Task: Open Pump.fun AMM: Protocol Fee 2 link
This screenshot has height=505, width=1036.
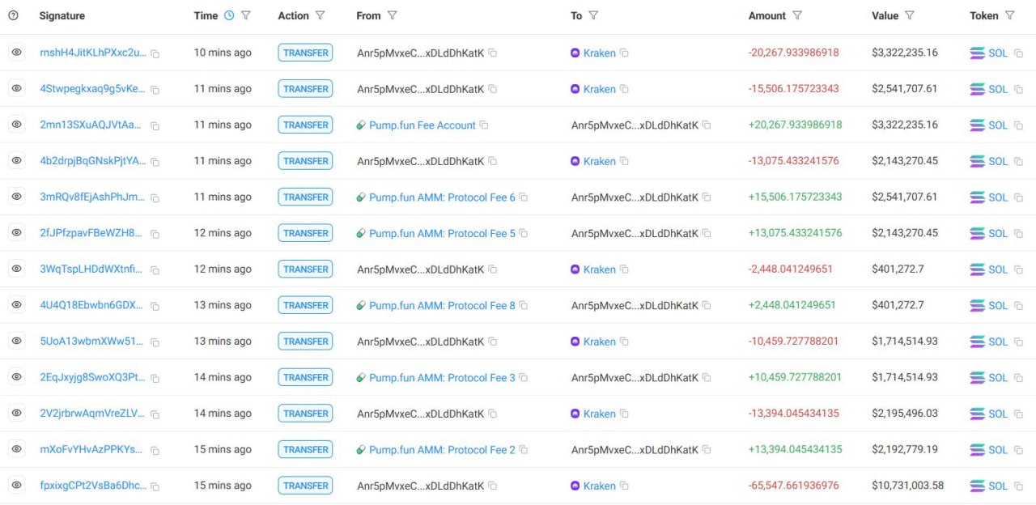Action: (x=442, y=449)
